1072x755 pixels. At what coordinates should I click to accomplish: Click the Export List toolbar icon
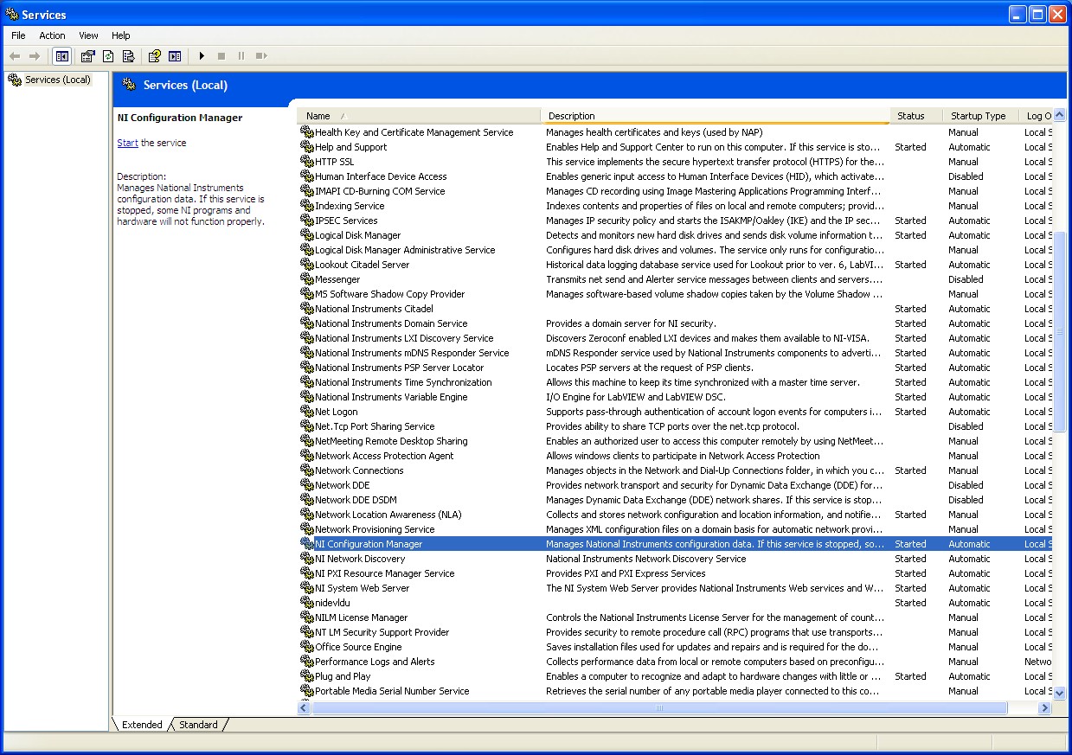[128, 56]
